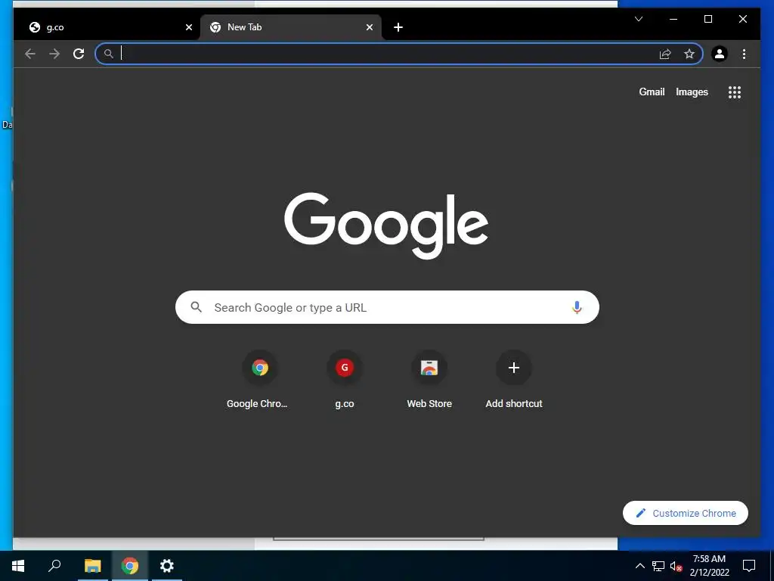The height and width of the screenshot is (581, 774).
Task: Click the network status tray icon
Action: point(658,566)
